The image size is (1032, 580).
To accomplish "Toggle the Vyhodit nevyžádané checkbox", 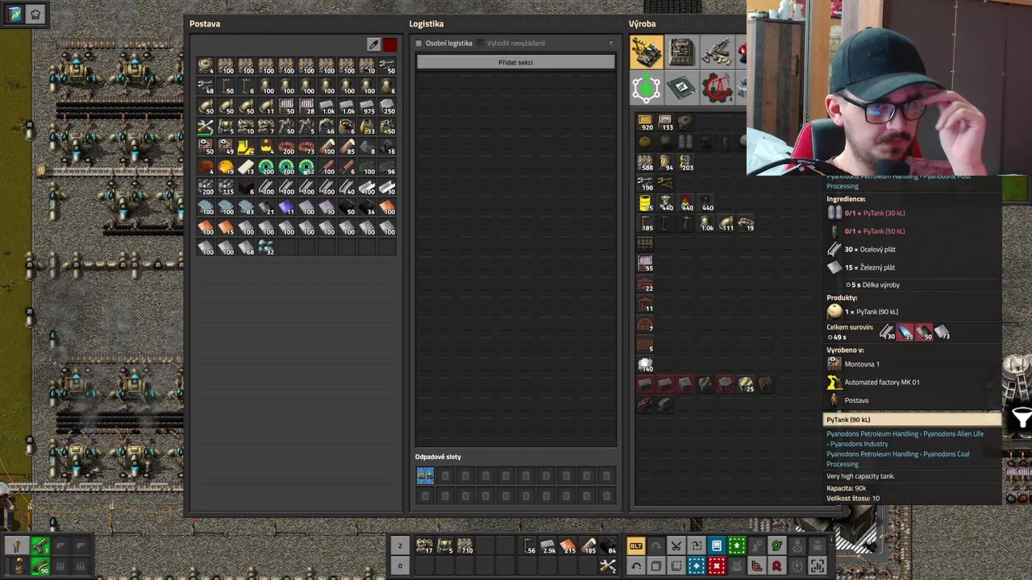I will [481, 43].
